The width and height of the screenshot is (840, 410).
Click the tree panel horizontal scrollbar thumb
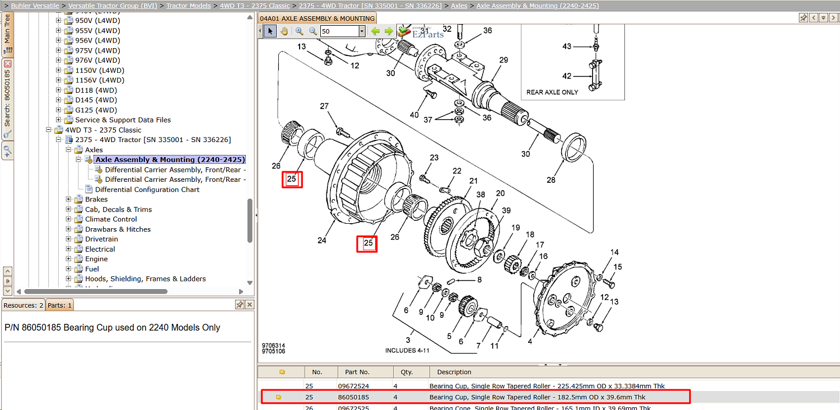pyautogui.click(x=96, y=291)
